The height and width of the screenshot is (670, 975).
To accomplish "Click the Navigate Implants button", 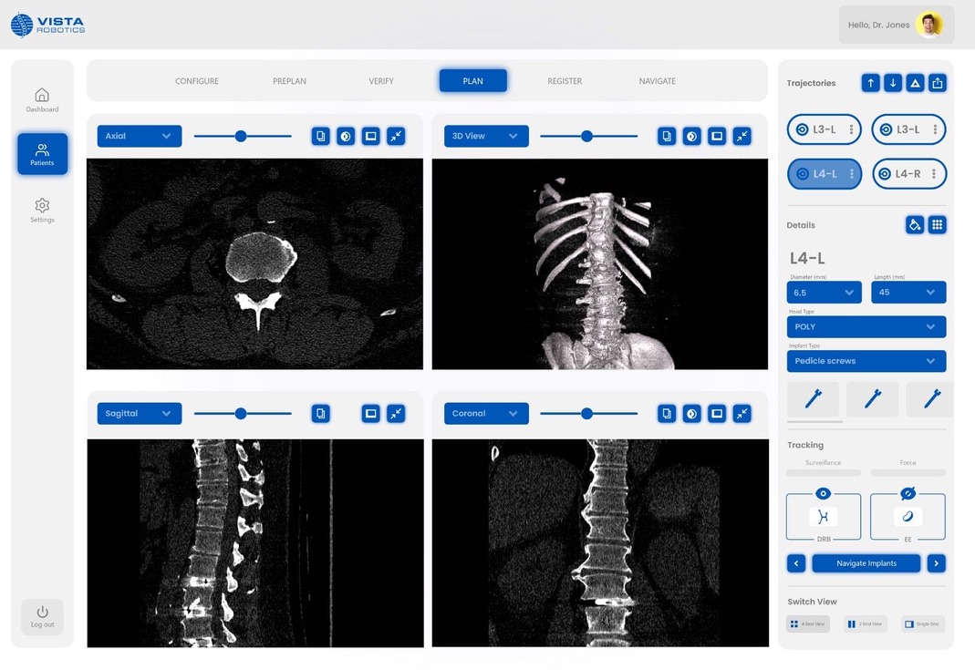I will 866,563.
